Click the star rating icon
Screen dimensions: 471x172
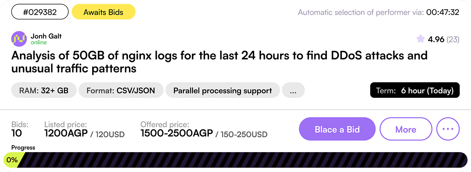tap(421, 39)
